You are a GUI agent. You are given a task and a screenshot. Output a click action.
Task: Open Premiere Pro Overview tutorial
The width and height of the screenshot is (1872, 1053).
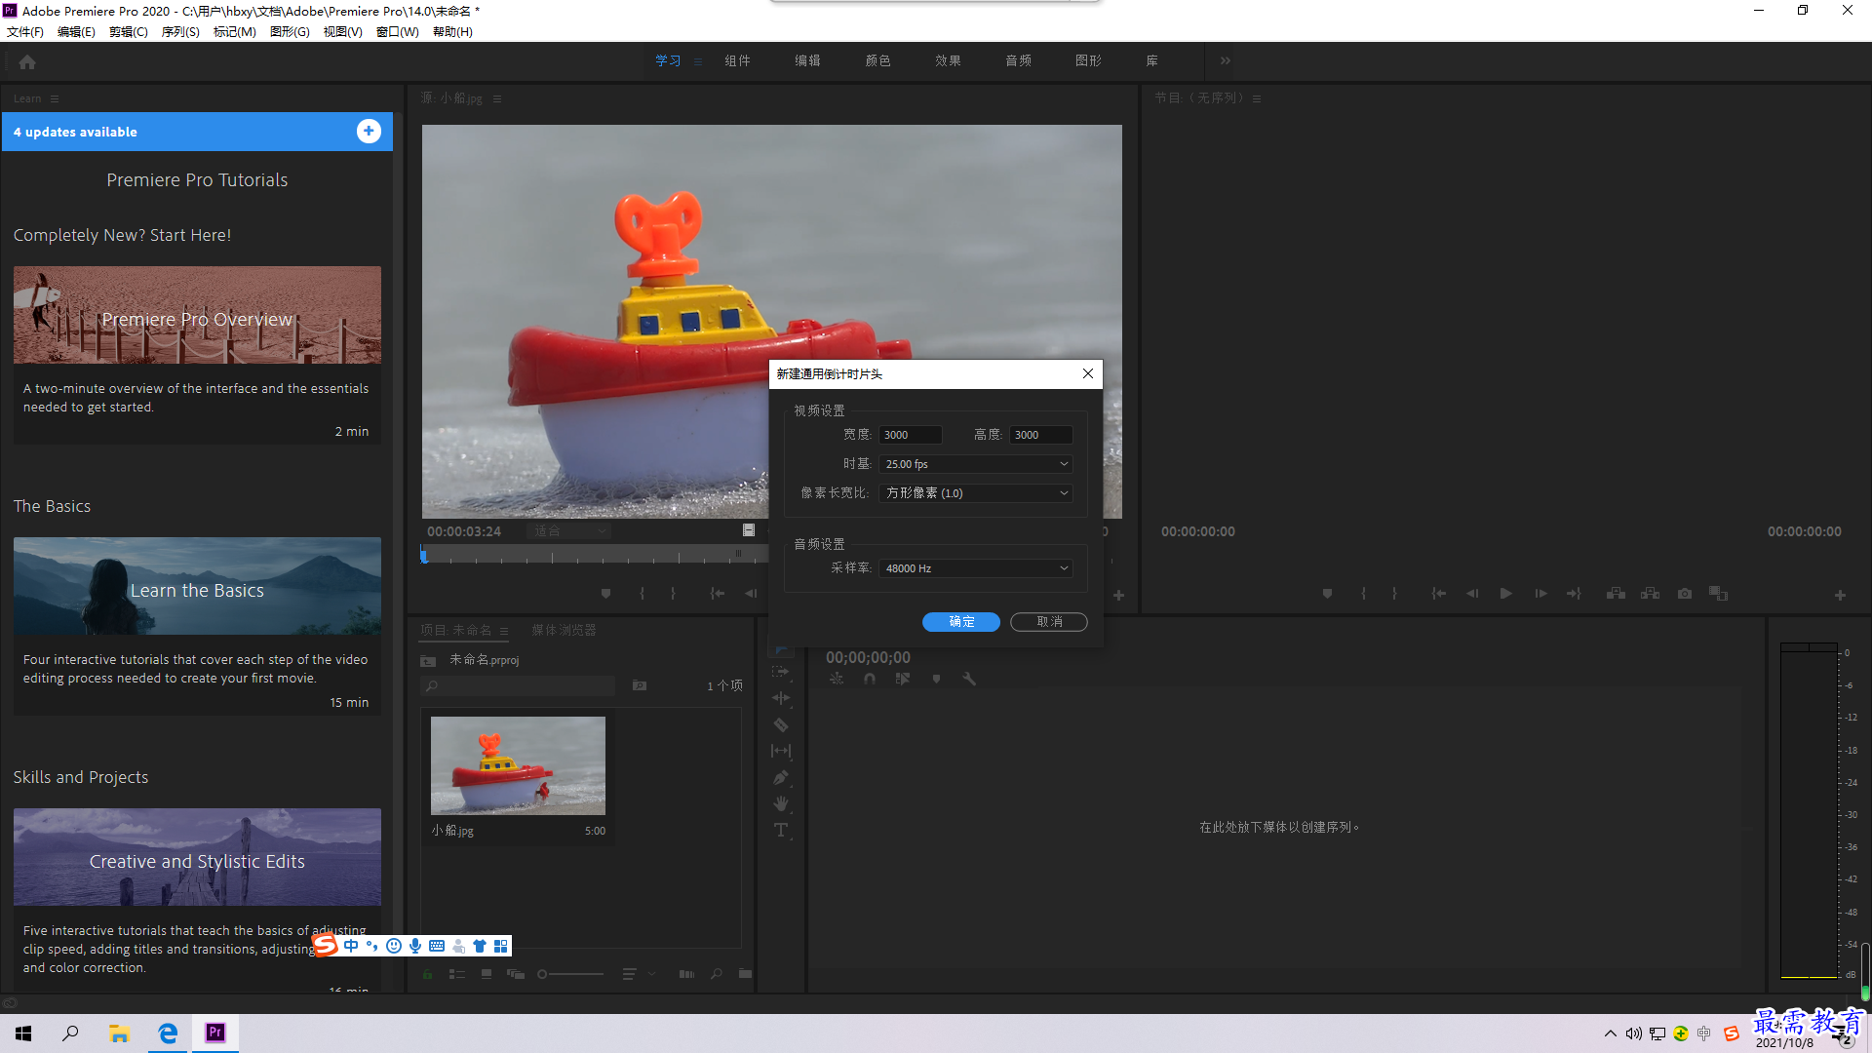[197, 315]
